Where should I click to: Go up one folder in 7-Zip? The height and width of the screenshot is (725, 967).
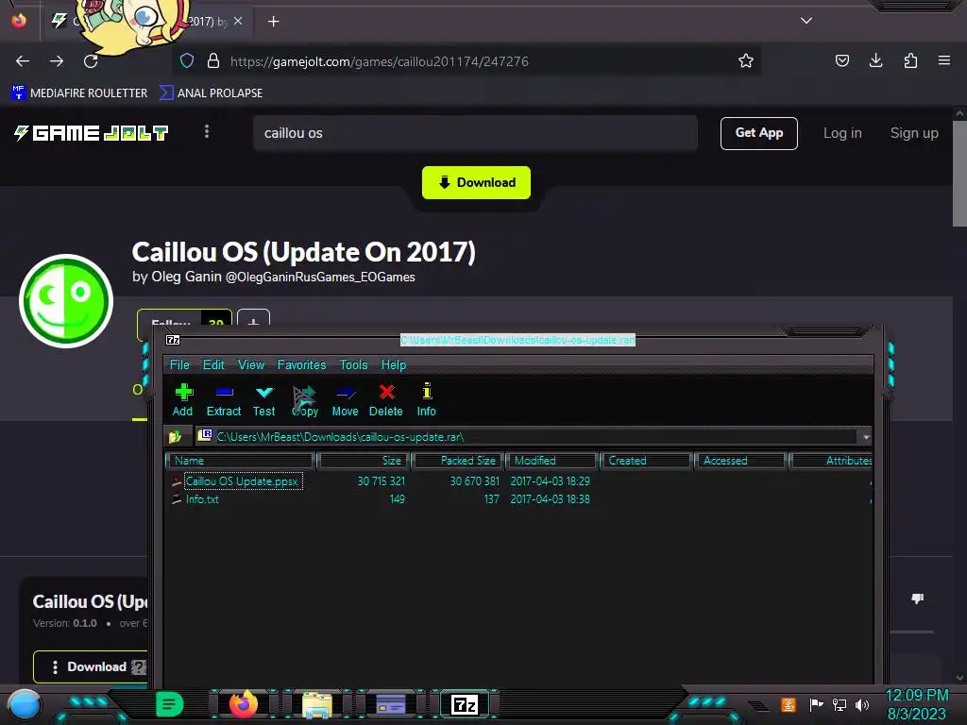pyautogui.click(x=175, y=436)
